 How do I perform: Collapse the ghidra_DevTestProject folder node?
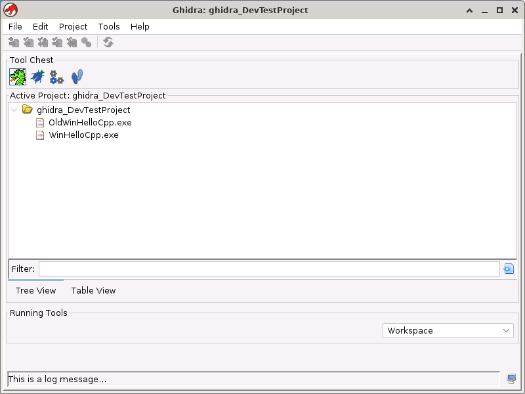14,110
